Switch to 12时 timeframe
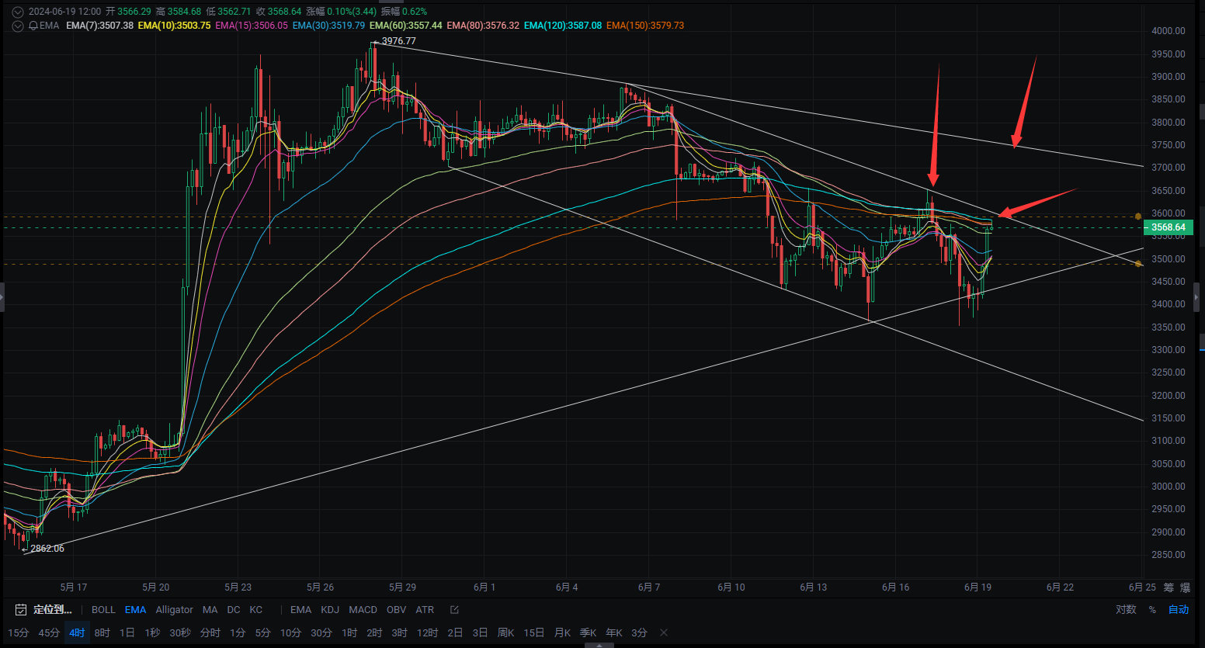This screenshot has width=1205, height=648. [427, 632]
